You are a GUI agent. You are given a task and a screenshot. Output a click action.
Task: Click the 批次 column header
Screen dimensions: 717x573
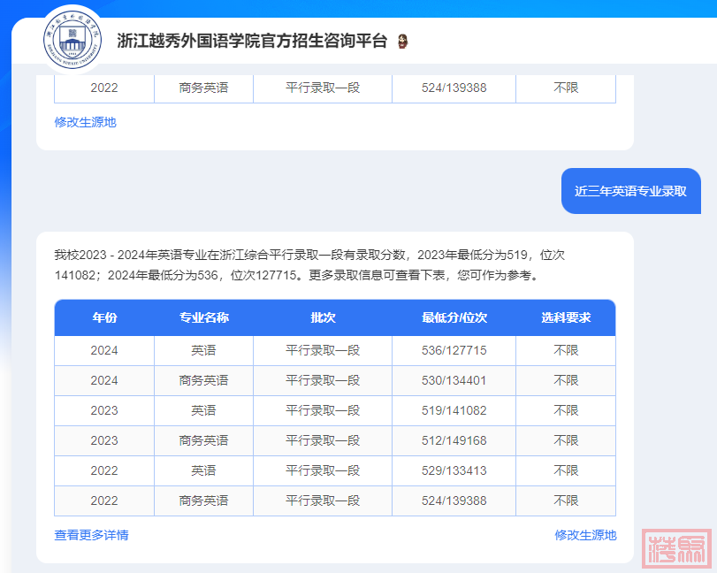pos(323,317)
